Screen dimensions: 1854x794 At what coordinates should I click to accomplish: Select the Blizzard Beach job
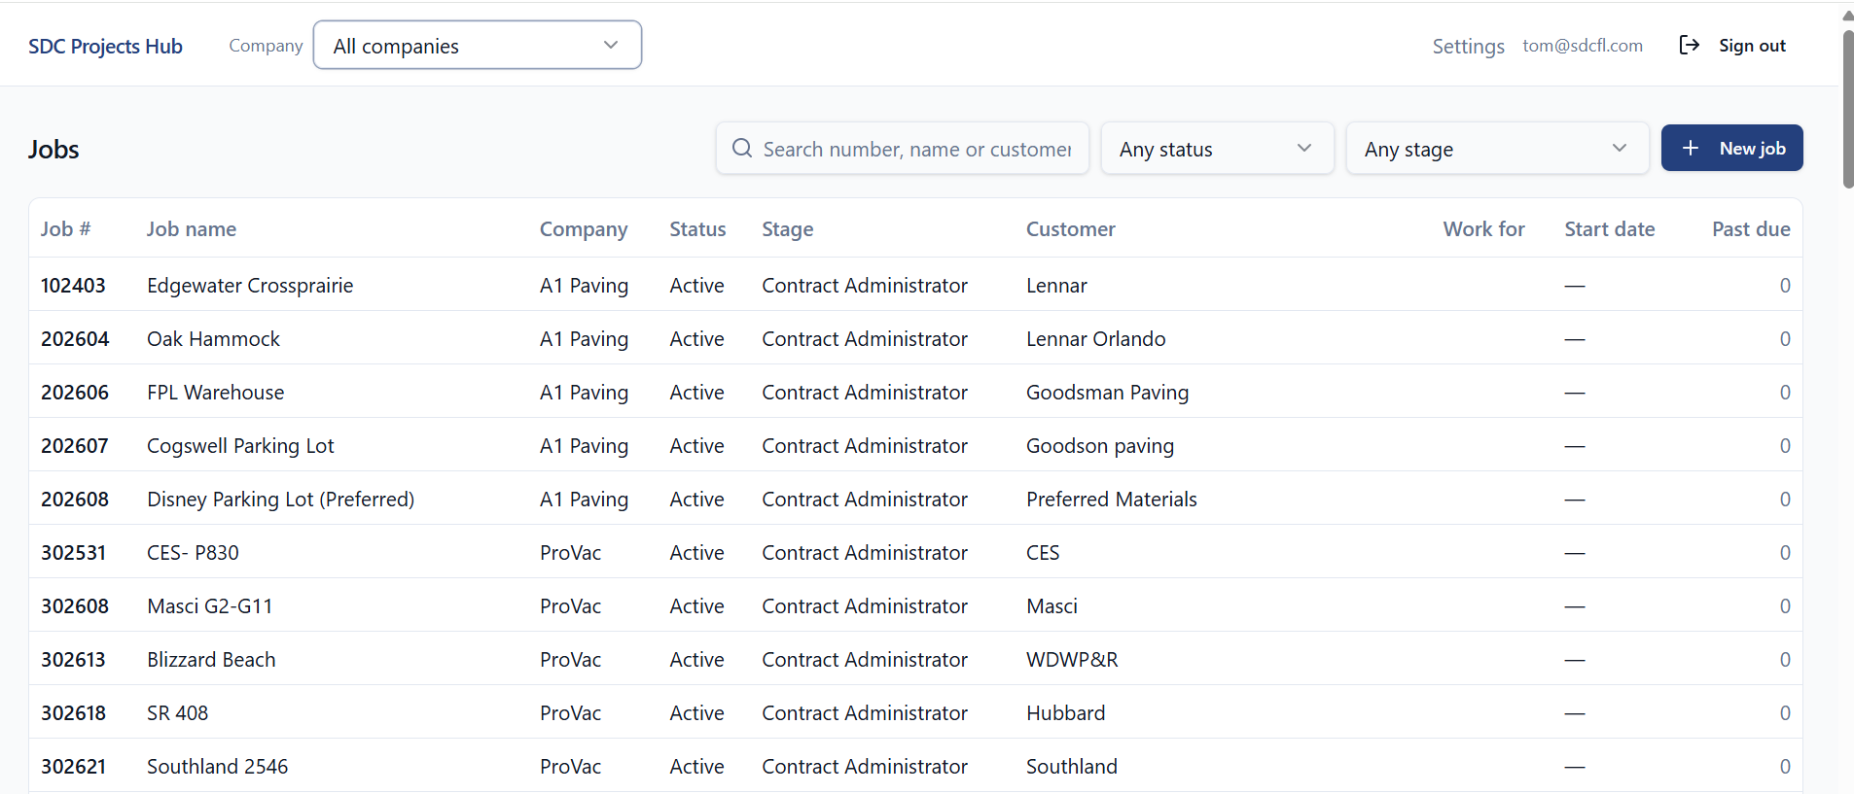[x=211, y=660]
